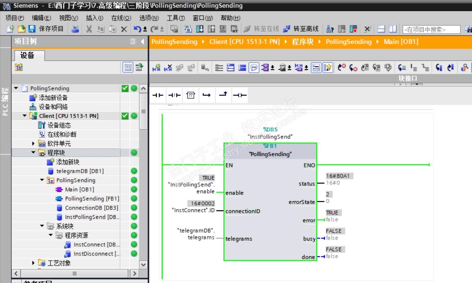Open the 项目(P) menu

pyautogui.click(x=15, y=18)
